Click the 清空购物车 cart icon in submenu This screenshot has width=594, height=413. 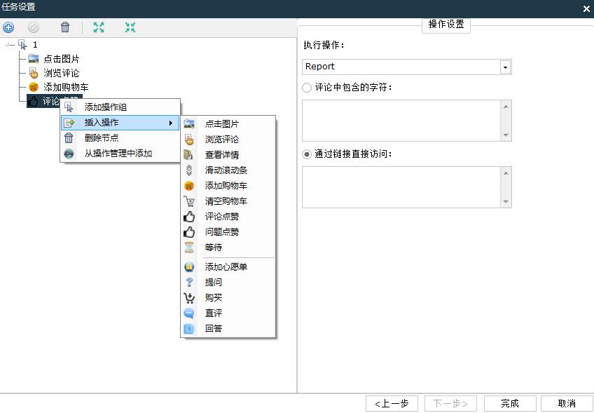(x=189, y=201)
